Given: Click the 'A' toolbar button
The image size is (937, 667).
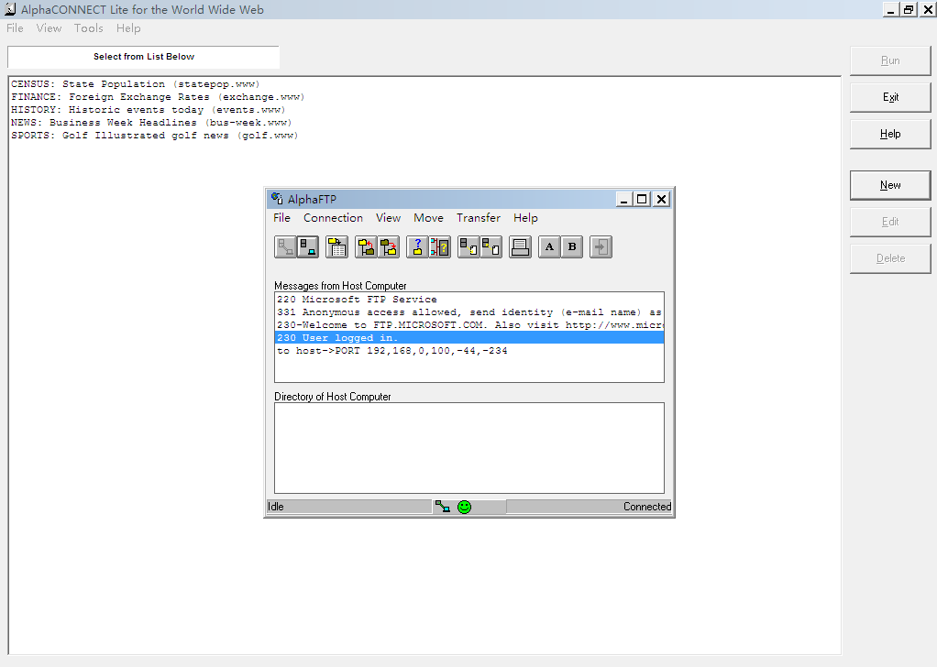Looking at the screenshot, I should [x=549, y=246].
